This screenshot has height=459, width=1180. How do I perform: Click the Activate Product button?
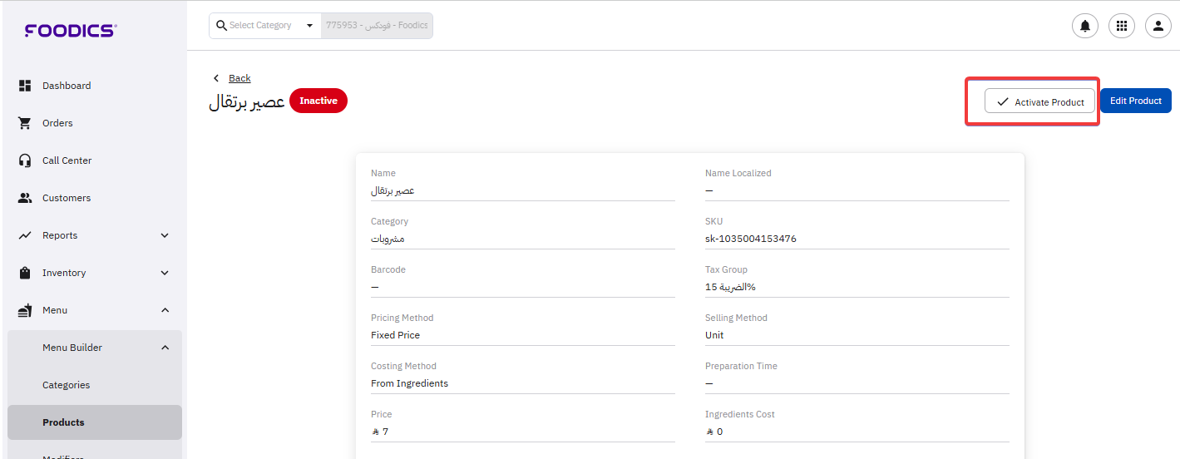pyautogui.click(x=1039, y=101)
